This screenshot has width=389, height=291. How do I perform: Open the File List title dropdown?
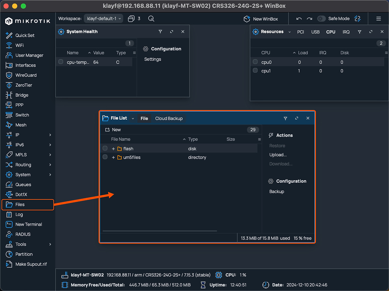click(133, 119)
